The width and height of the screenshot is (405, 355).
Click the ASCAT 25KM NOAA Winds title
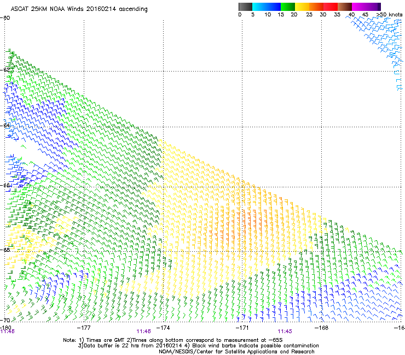point(79,9)
